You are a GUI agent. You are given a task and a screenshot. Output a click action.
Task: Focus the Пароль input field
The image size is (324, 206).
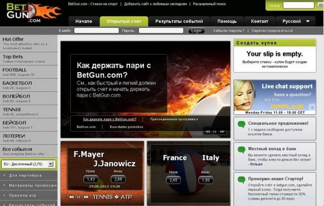click(161, 31)
